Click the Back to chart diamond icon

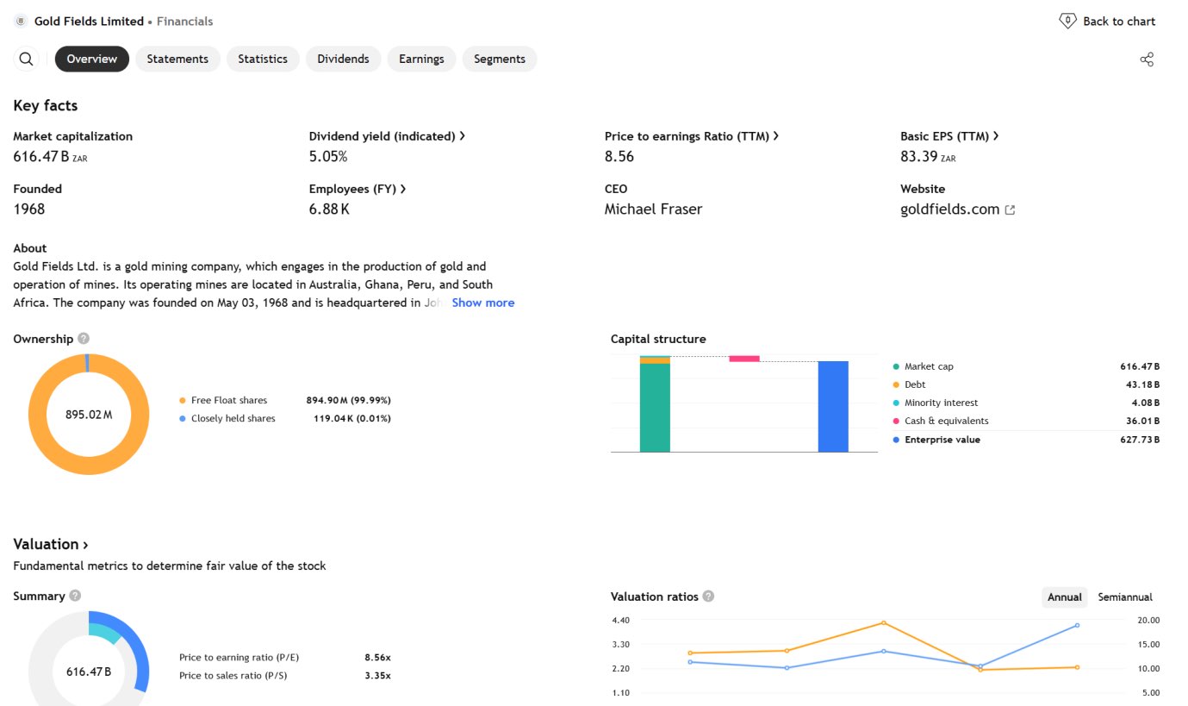coord(1067,21)
